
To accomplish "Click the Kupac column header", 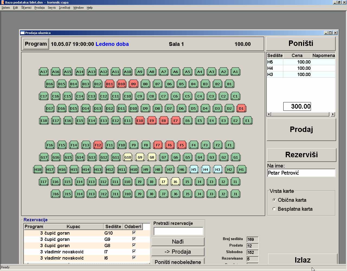I will (73, 226).
